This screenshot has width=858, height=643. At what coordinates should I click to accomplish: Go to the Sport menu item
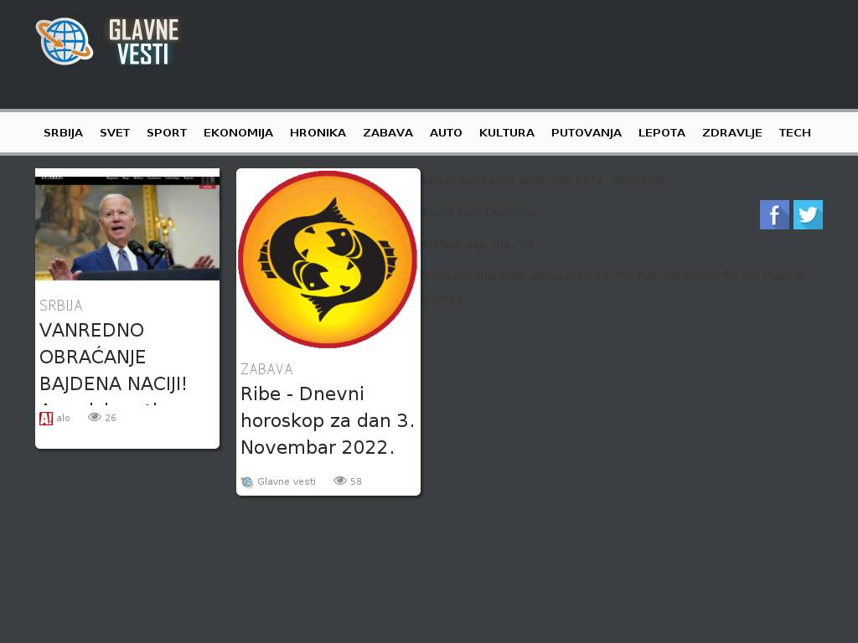(x=167, y=132)
